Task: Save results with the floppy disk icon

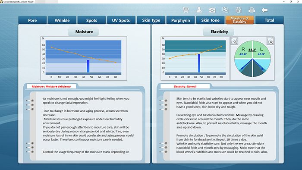Action: (238, 10)
